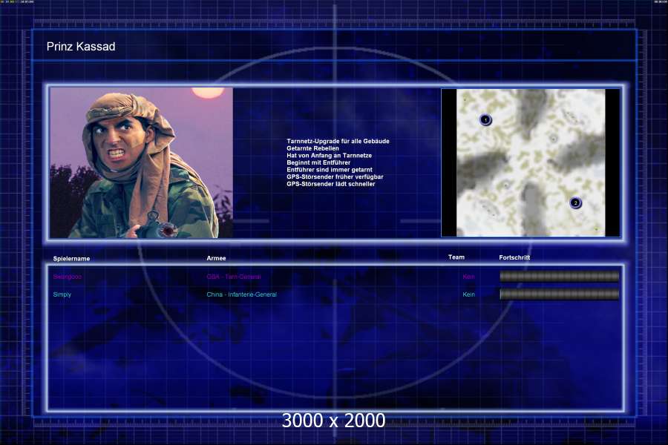Click the progress bar in the Simply row
The height and width of the screenshot is (445, 668).
click(560, 294)
